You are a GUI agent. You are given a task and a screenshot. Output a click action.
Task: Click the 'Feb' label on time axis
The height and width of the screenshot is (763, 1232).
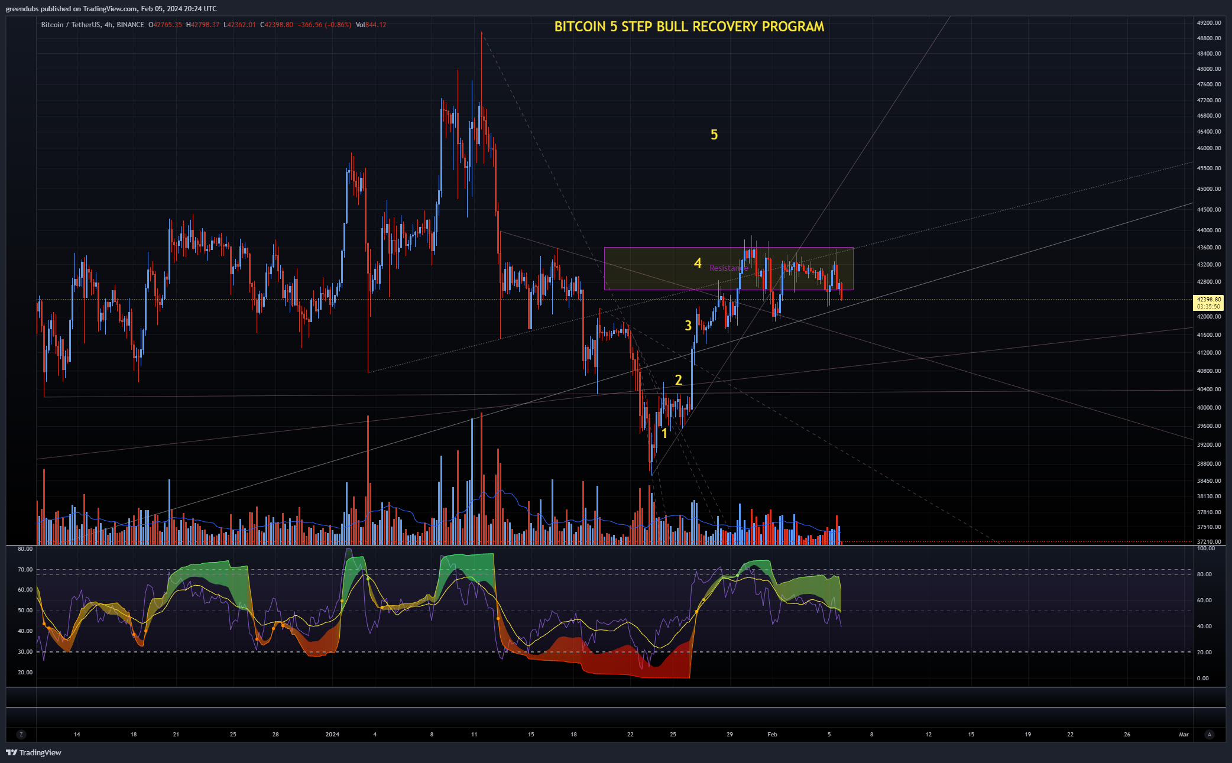click(772, 734)
